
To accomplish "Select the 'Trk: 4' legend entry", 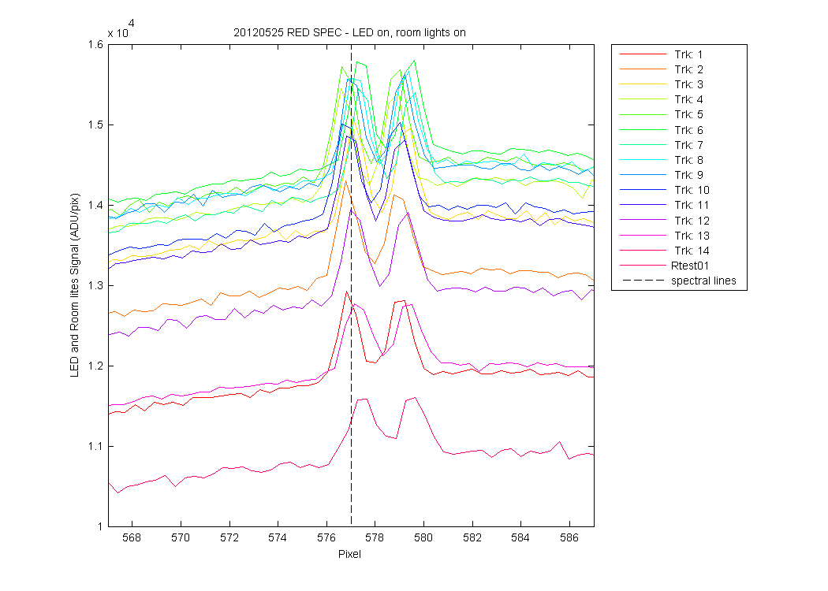I will tap(661, 99).
